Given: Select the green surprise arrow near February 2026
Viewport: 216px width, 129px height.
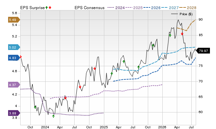Looking at the screenshot, I should tap(170, 35).
